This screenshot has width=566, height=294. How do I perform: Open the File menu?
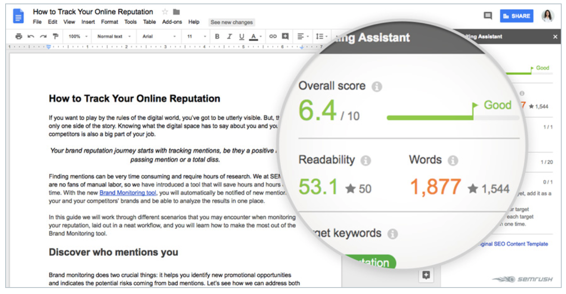(x=37, y=22)
